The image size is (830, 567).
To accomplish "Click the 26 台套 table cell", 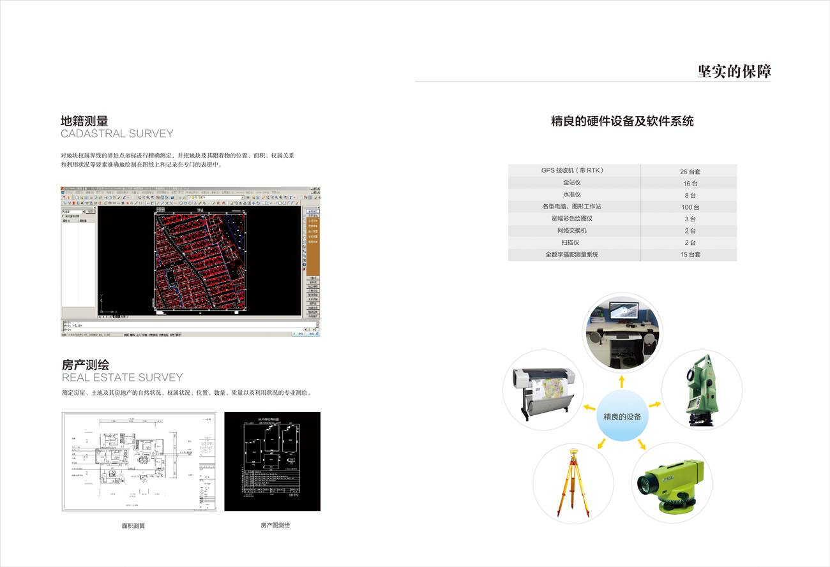I will tap(689, 171).
